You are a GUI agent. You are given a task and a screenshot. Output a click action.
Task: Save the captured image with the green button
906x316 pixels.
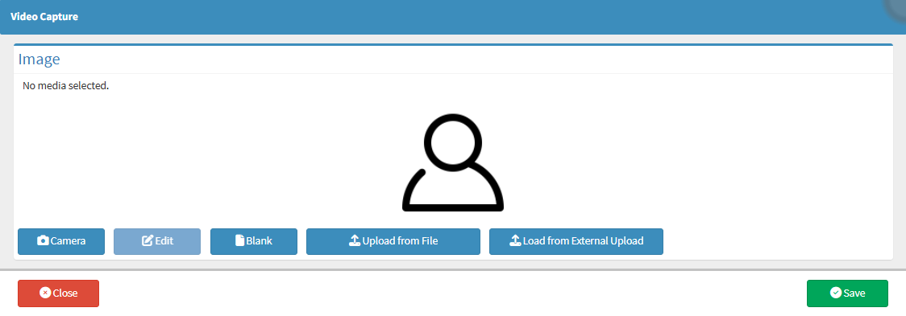(847, 293)
